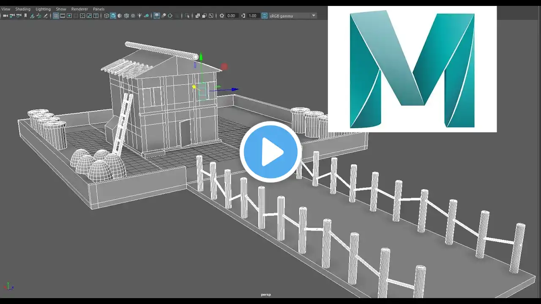Image resolution: width=541 pixels, height=304 pixels.
Task: Click the green Y-axis move handle
Action: coord(201,57)
